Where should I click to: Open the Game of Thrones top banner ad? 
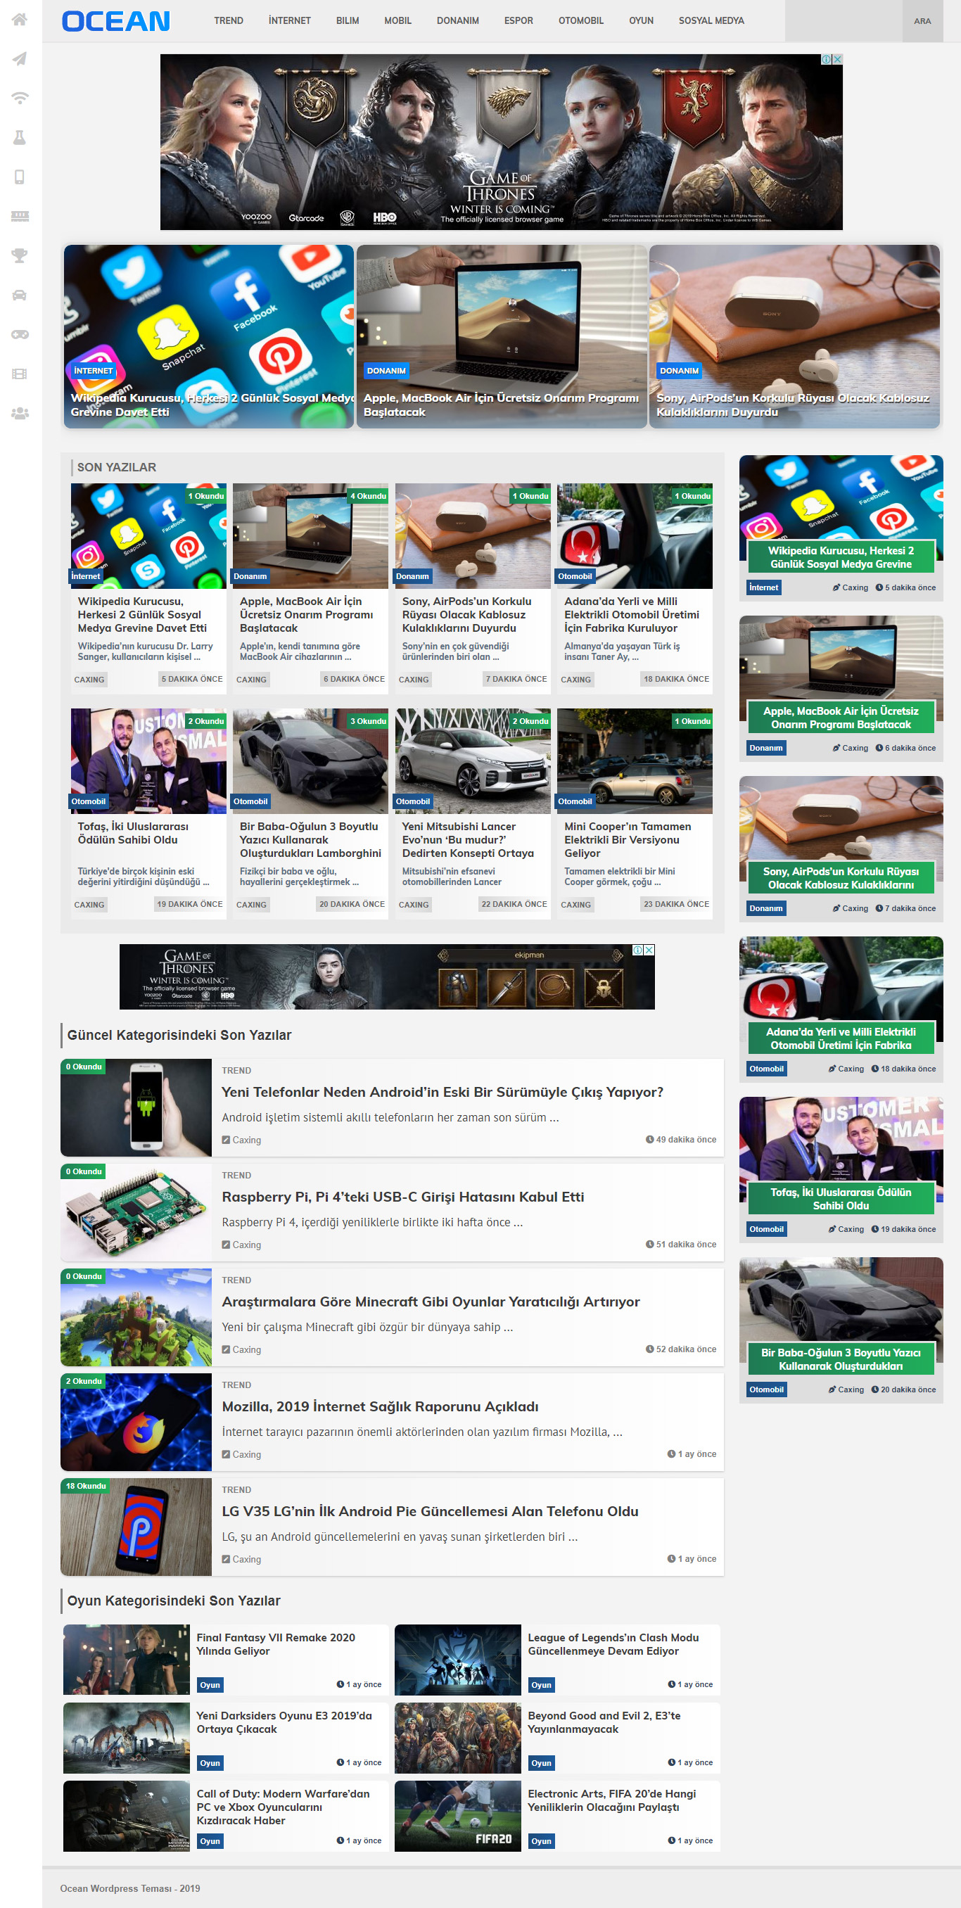coord(501,141)
